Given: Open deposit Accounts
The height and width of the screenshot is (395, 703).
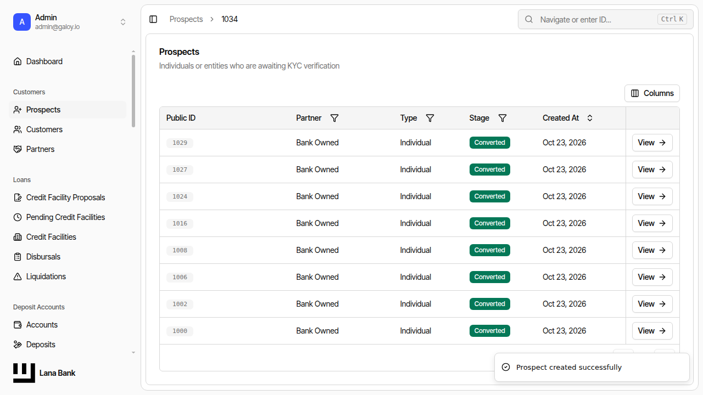Looking at the screenshot, I should 68,325.
